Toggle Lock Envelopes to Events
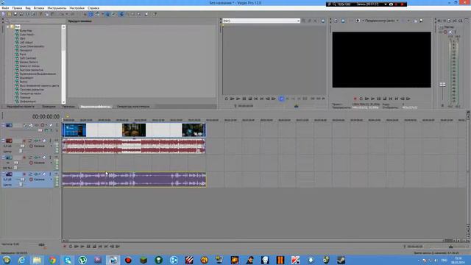The width and height of the screenshot is (471, 265). 107,14
